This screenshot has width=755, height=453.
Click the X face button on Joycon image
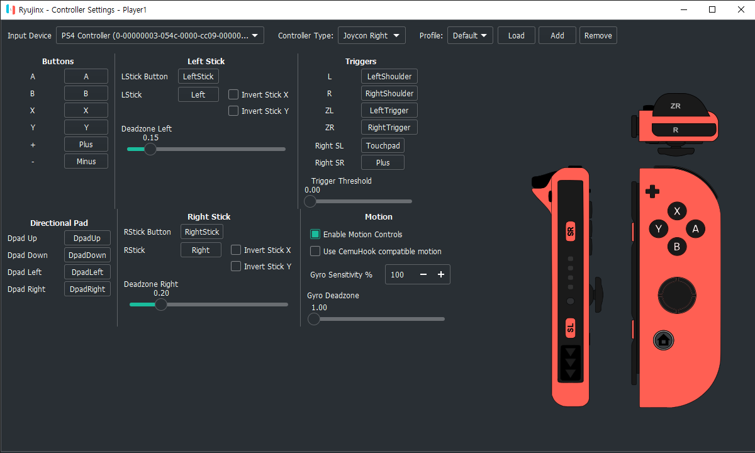pos(677,211)
